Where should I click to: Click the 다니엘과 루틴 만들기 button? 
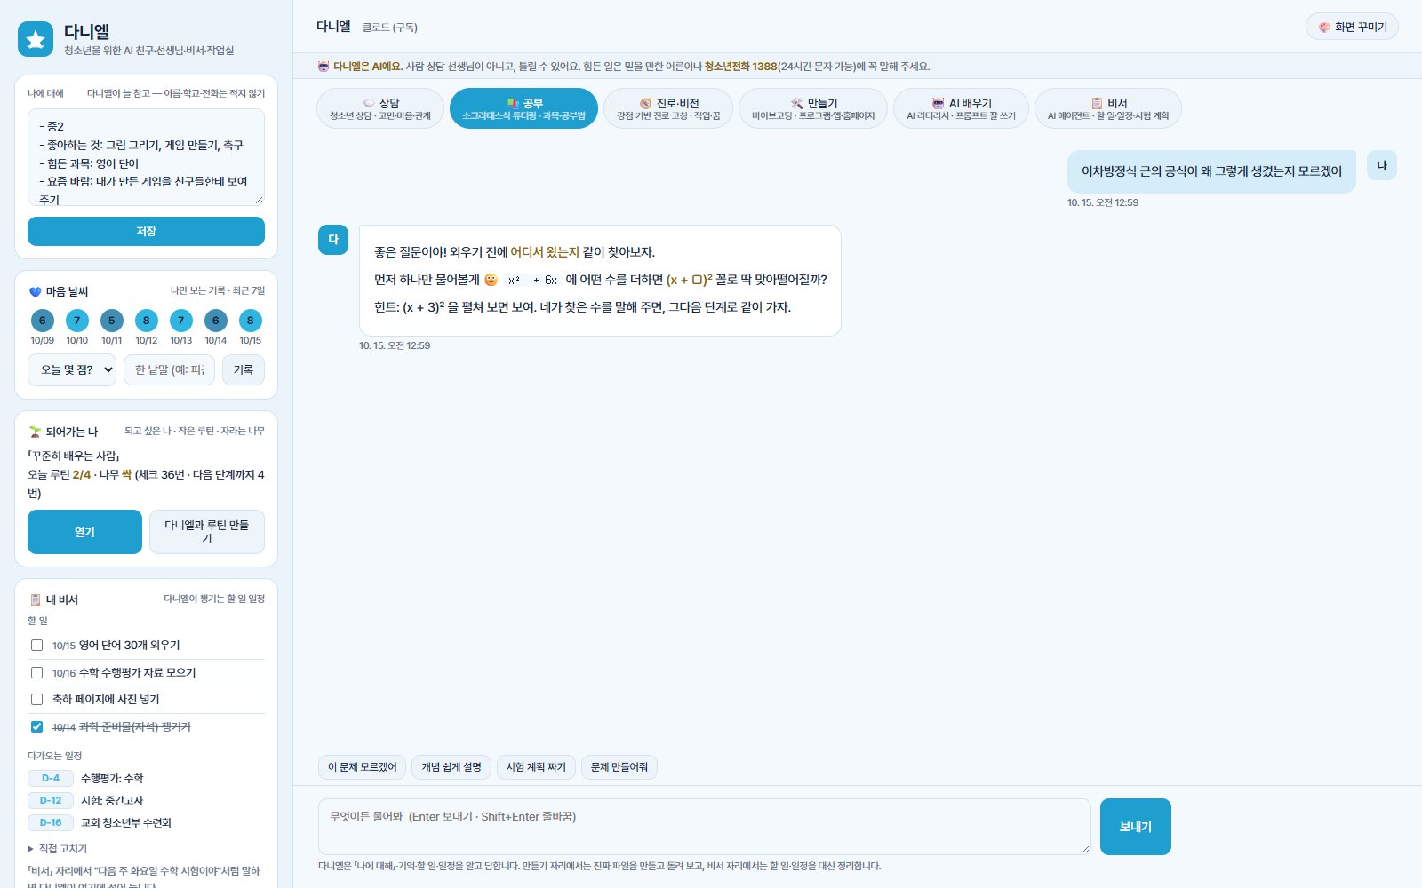(x=207, y=532)
